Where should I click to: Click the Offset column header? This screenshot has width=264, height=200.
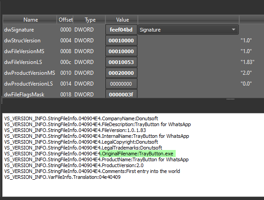pyautogui.click(x=65, y=20)
